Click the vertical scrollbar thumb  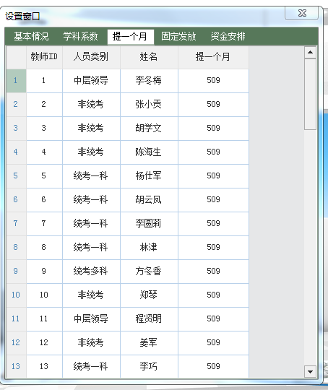pos(310,95)
